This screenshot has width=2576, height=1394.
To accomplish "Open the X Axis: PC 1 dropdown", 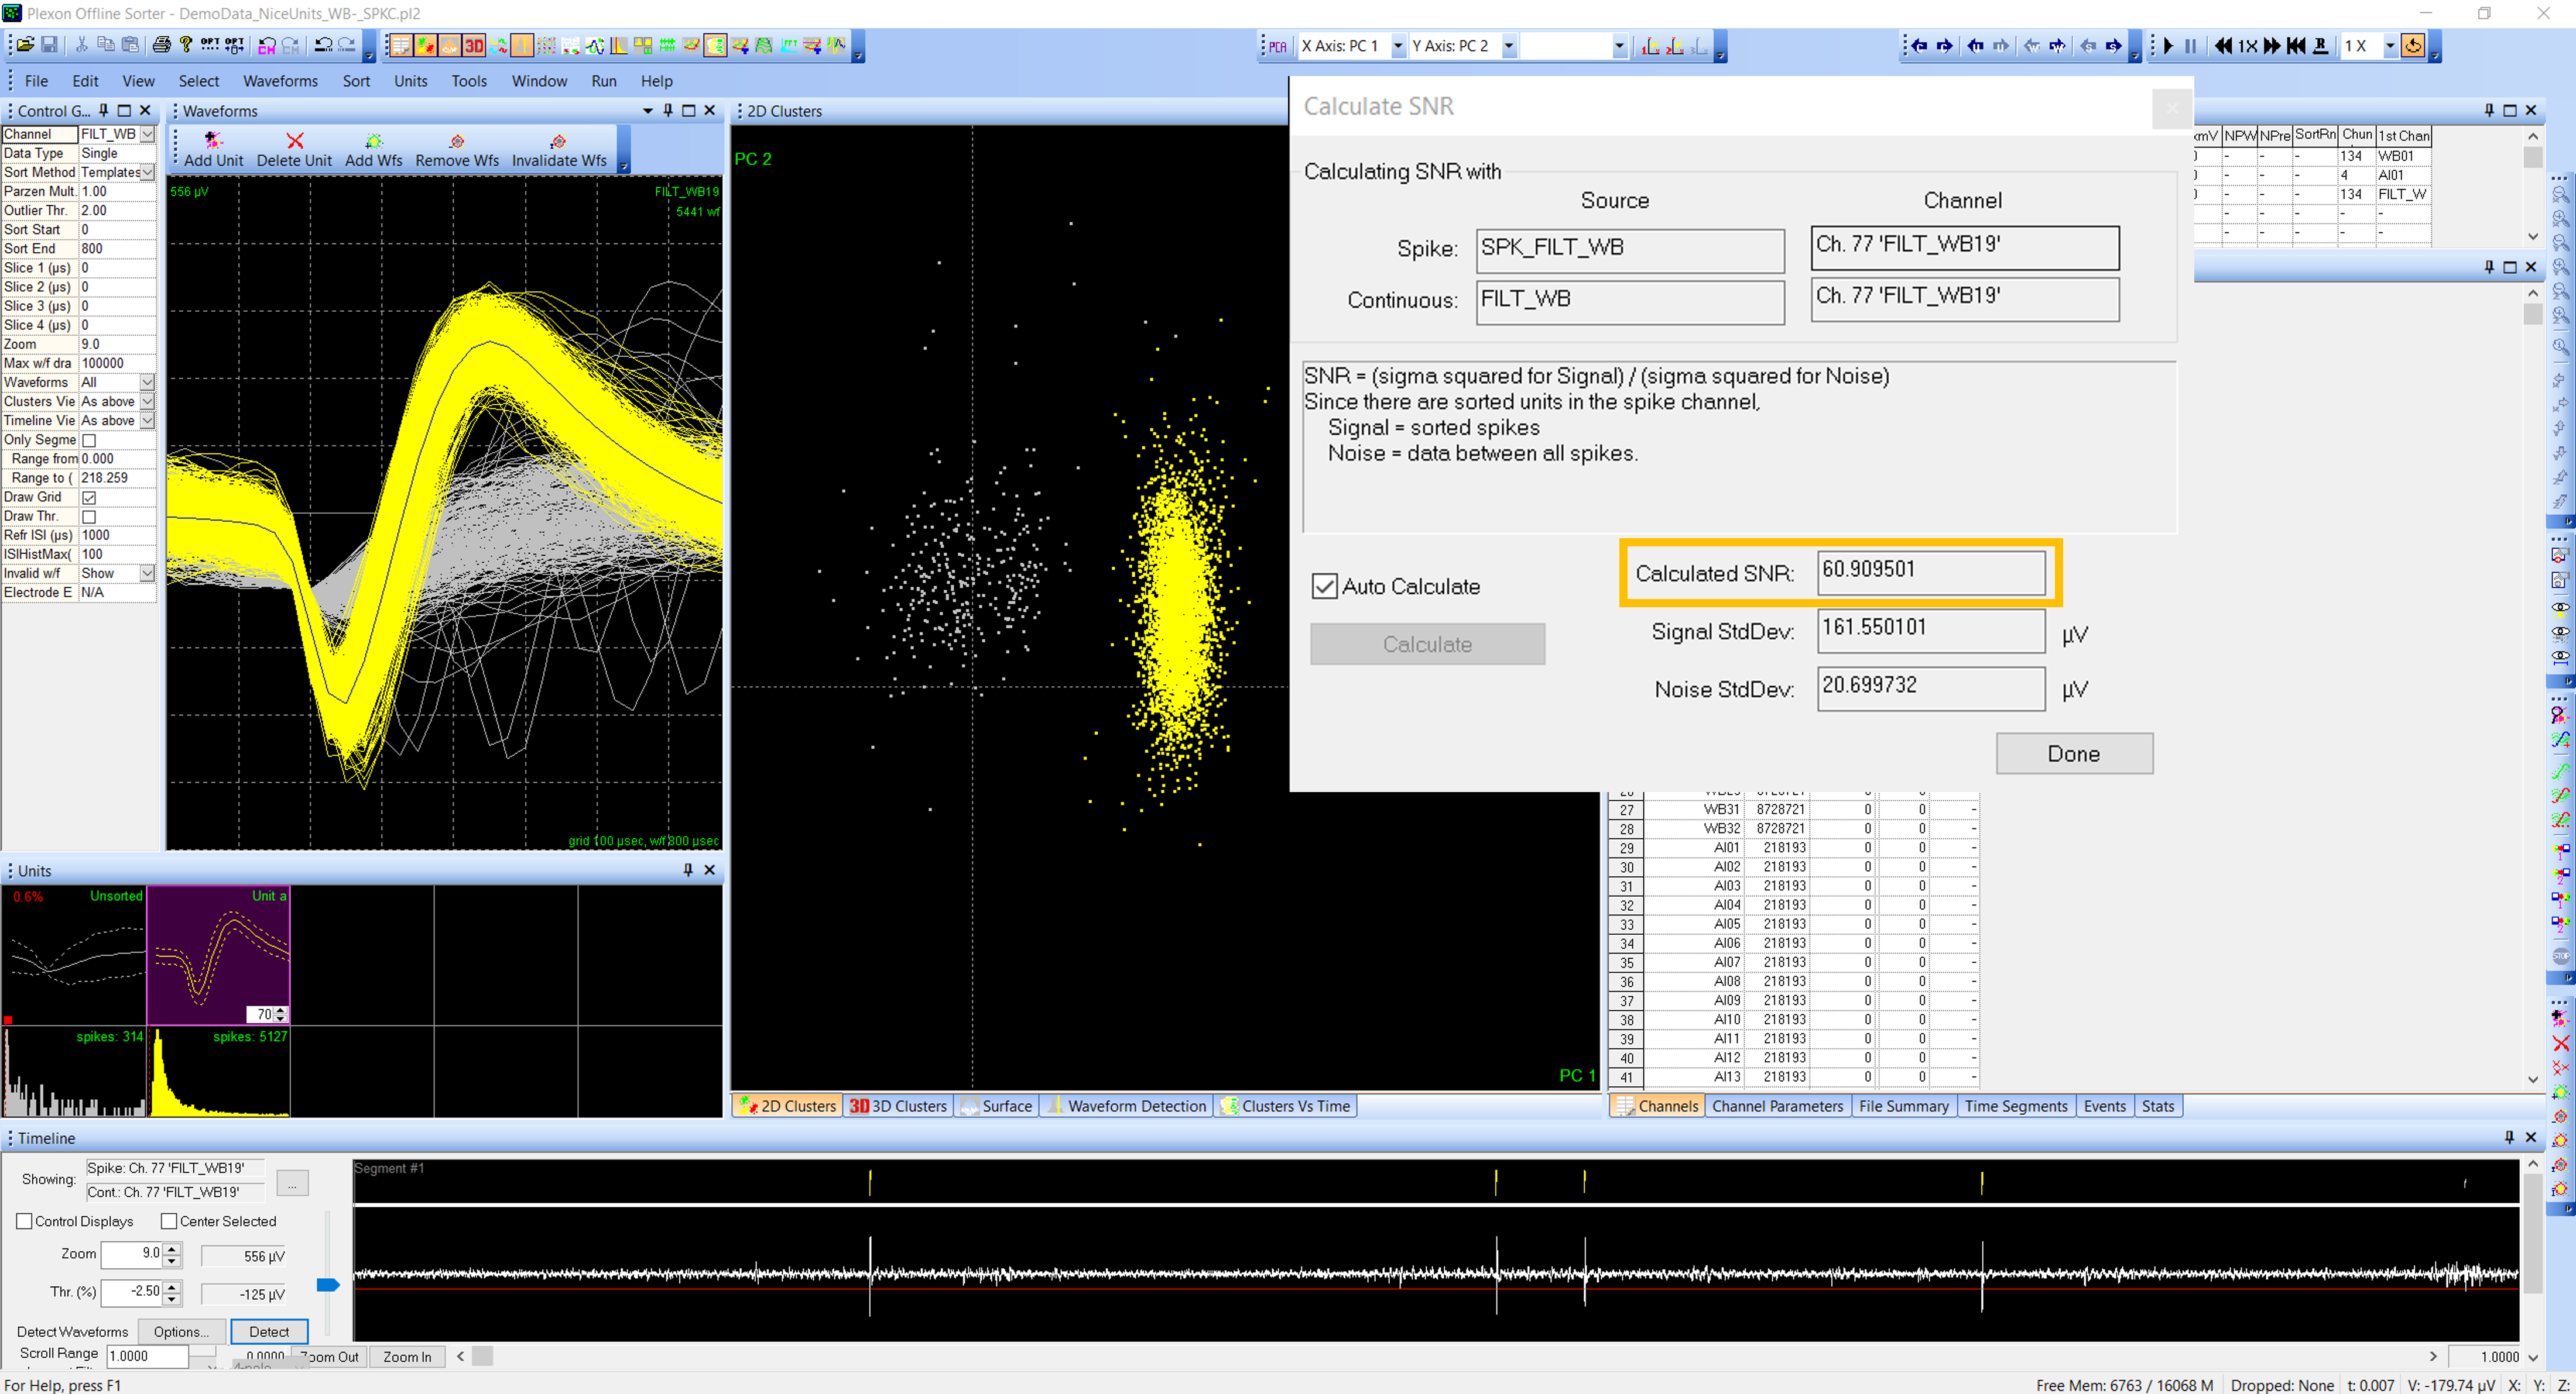I will coord(1398,46).
